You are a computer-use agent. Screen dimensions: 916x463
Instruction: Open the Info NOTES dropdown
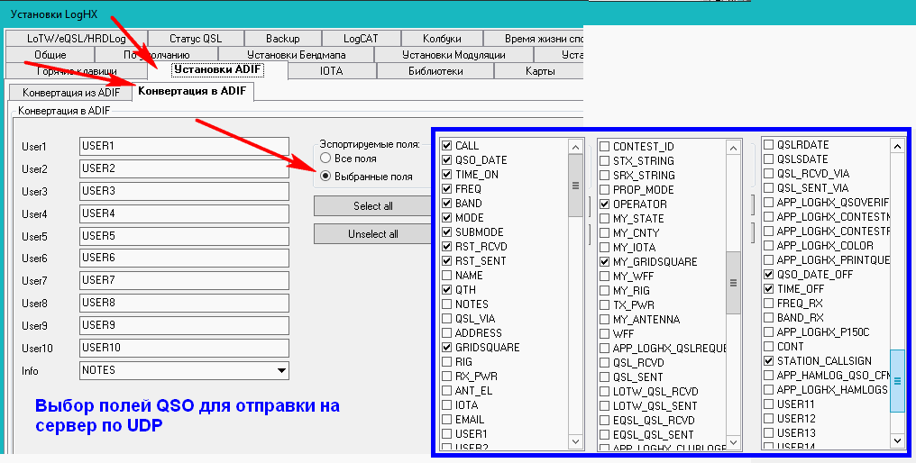point(281,370)
